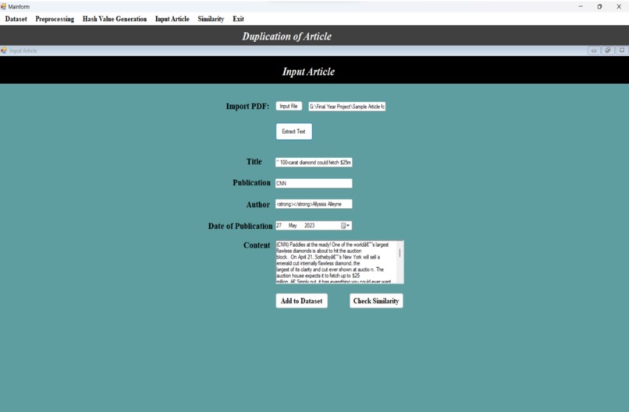This screenshot has width=629, height=412.
Task: Click the Mainform app icon in title bar
Action: pyautogui.click(x=4, y=6)
